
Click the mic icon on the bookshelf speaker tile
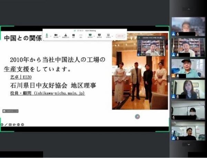[x=178, y=55]
